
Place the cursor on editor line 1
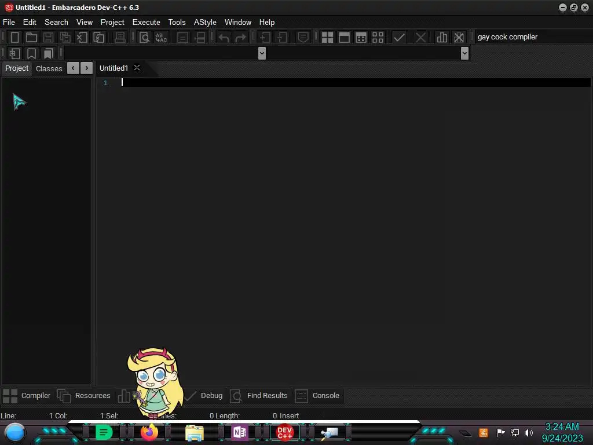356,82
